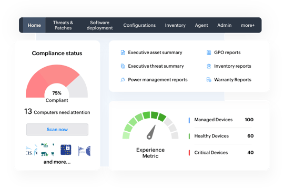The width and height of the screenshot is (284, 190).
Task: Open the Threats & Patches tab
Action: tap(63, 25)
